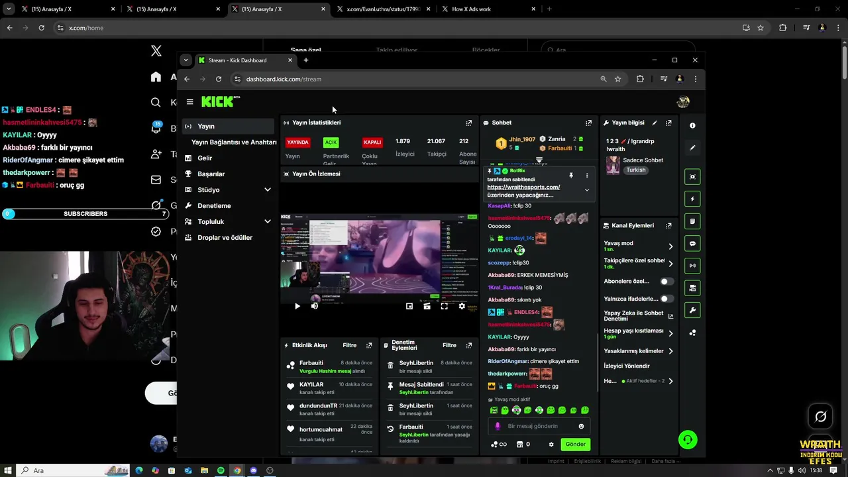Open the pinned message options menu

tap(586, 176)
